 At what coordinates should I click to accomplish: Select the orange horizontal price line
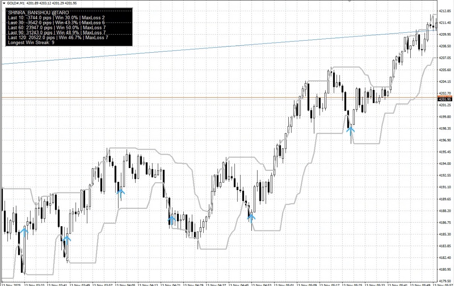(219, 98)
